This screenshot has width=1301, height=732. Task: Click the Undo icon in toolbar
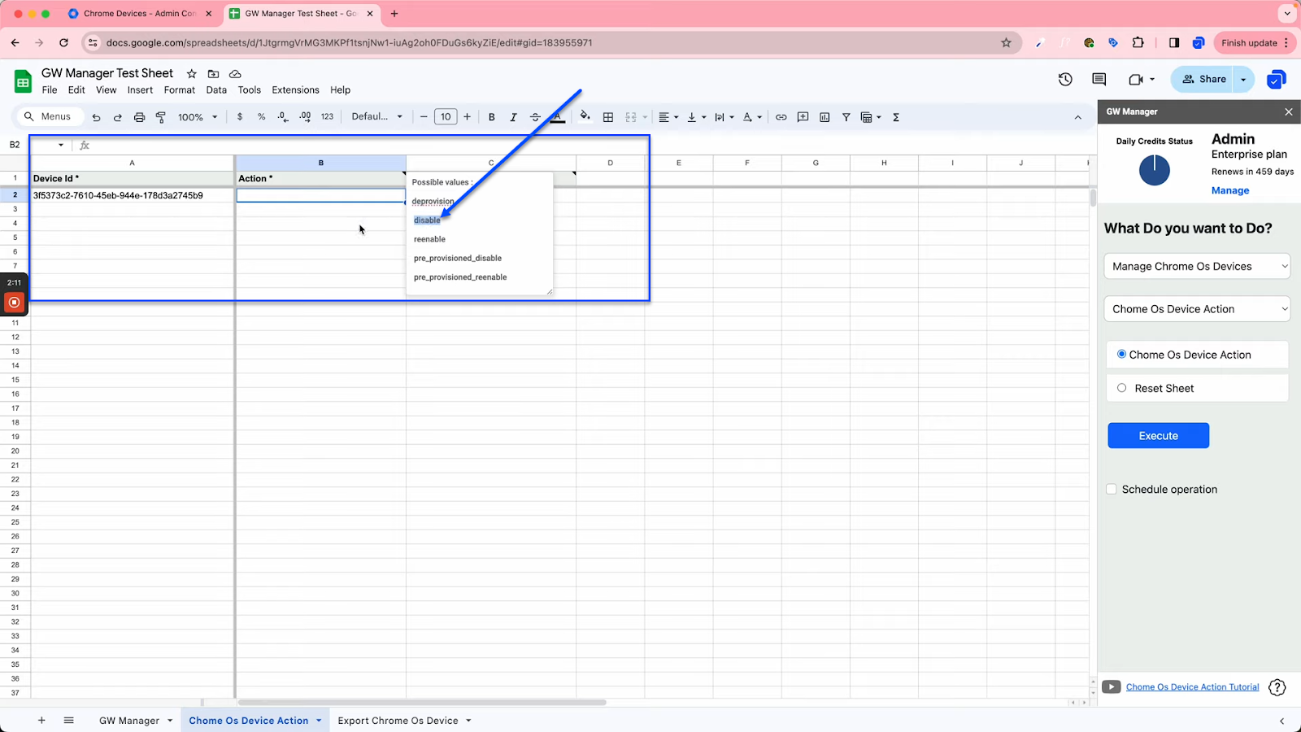point(96,117)
